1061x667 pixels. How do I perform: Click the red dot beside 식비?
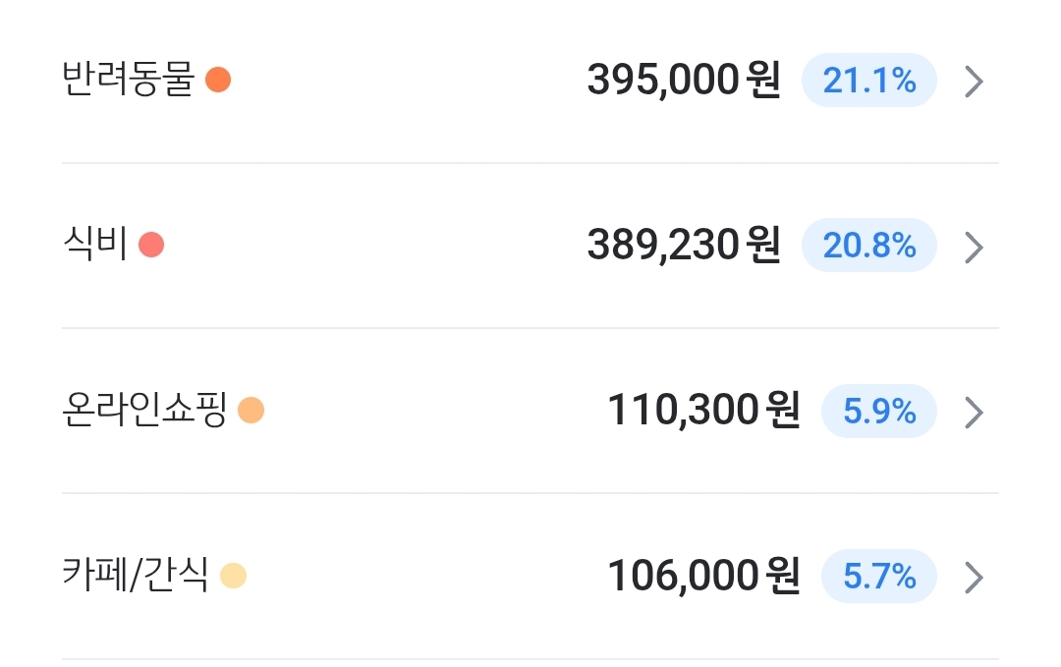[x=151, y=245]
